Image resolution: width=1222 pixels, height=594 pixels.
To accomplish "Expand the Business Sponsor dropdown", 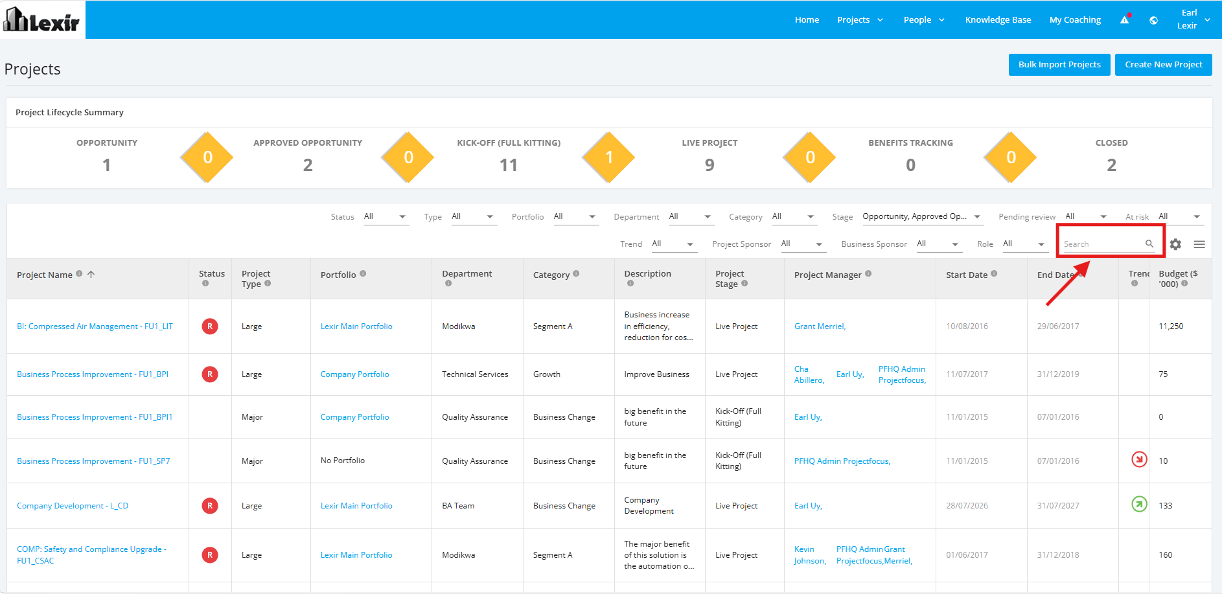I will pyautogui.click(x=938, y=244).
